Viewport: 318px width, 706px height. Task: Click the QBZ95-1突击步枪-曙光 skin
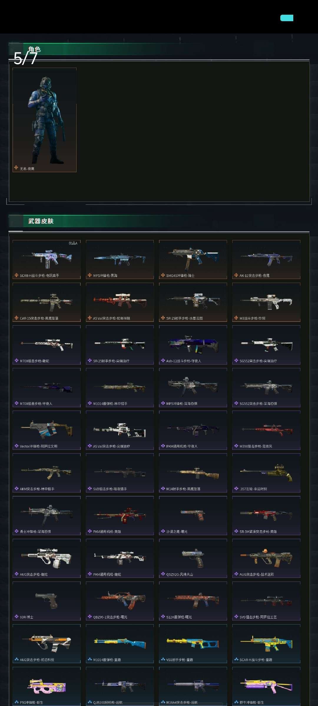pos(120,601)
